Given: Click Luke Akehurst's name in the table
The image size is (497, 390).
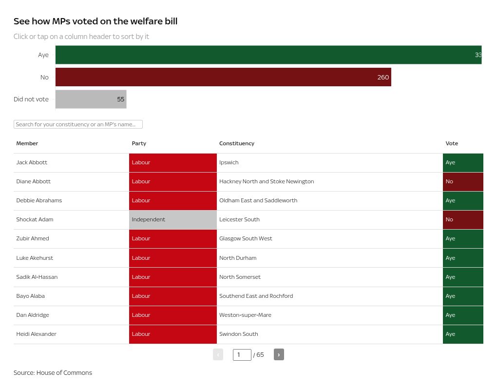Looking at the screenshot, I should [35, 258].
